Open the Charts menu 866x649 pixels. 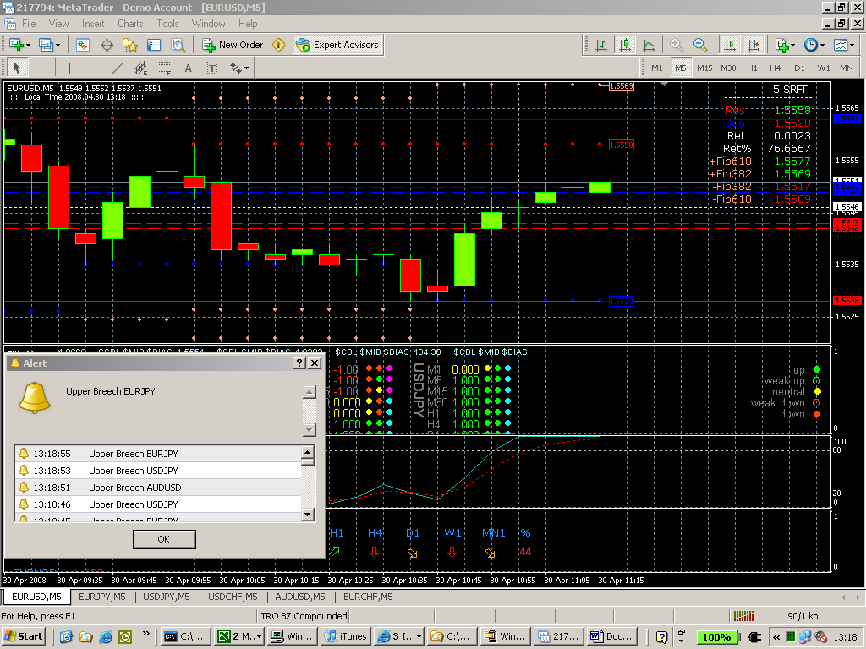[130, 24]
